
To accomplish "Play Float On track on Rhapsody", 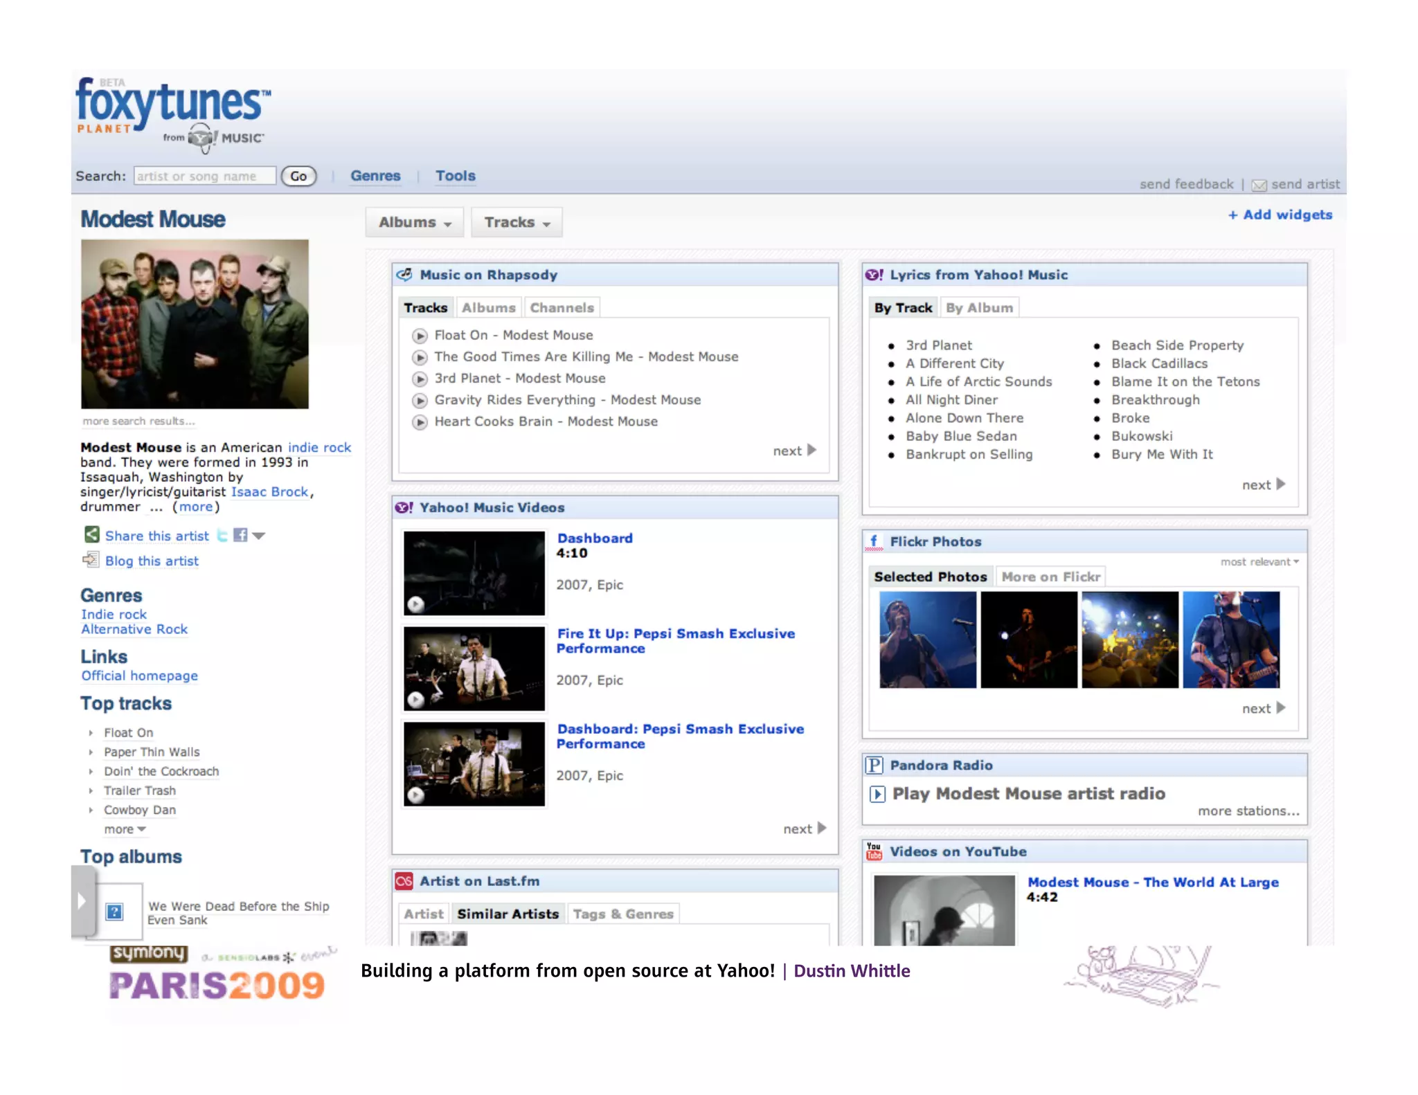I will (420, 336).
